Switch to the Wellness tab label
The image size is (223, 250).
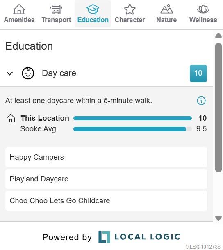[203, 20]
